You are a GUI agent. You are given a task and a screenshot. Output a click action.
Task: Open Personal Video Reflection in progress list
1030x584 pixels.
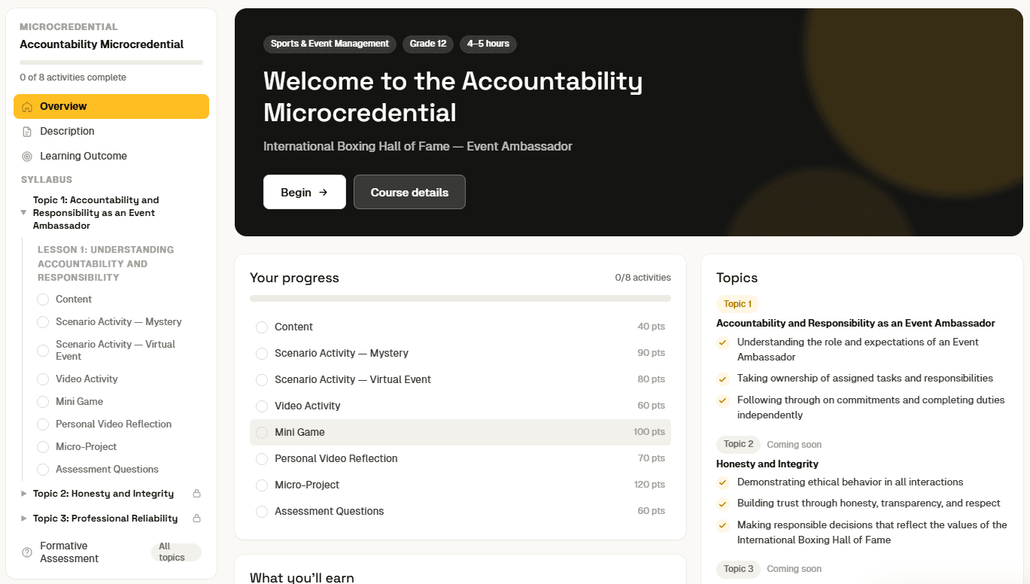click(460, 458)
